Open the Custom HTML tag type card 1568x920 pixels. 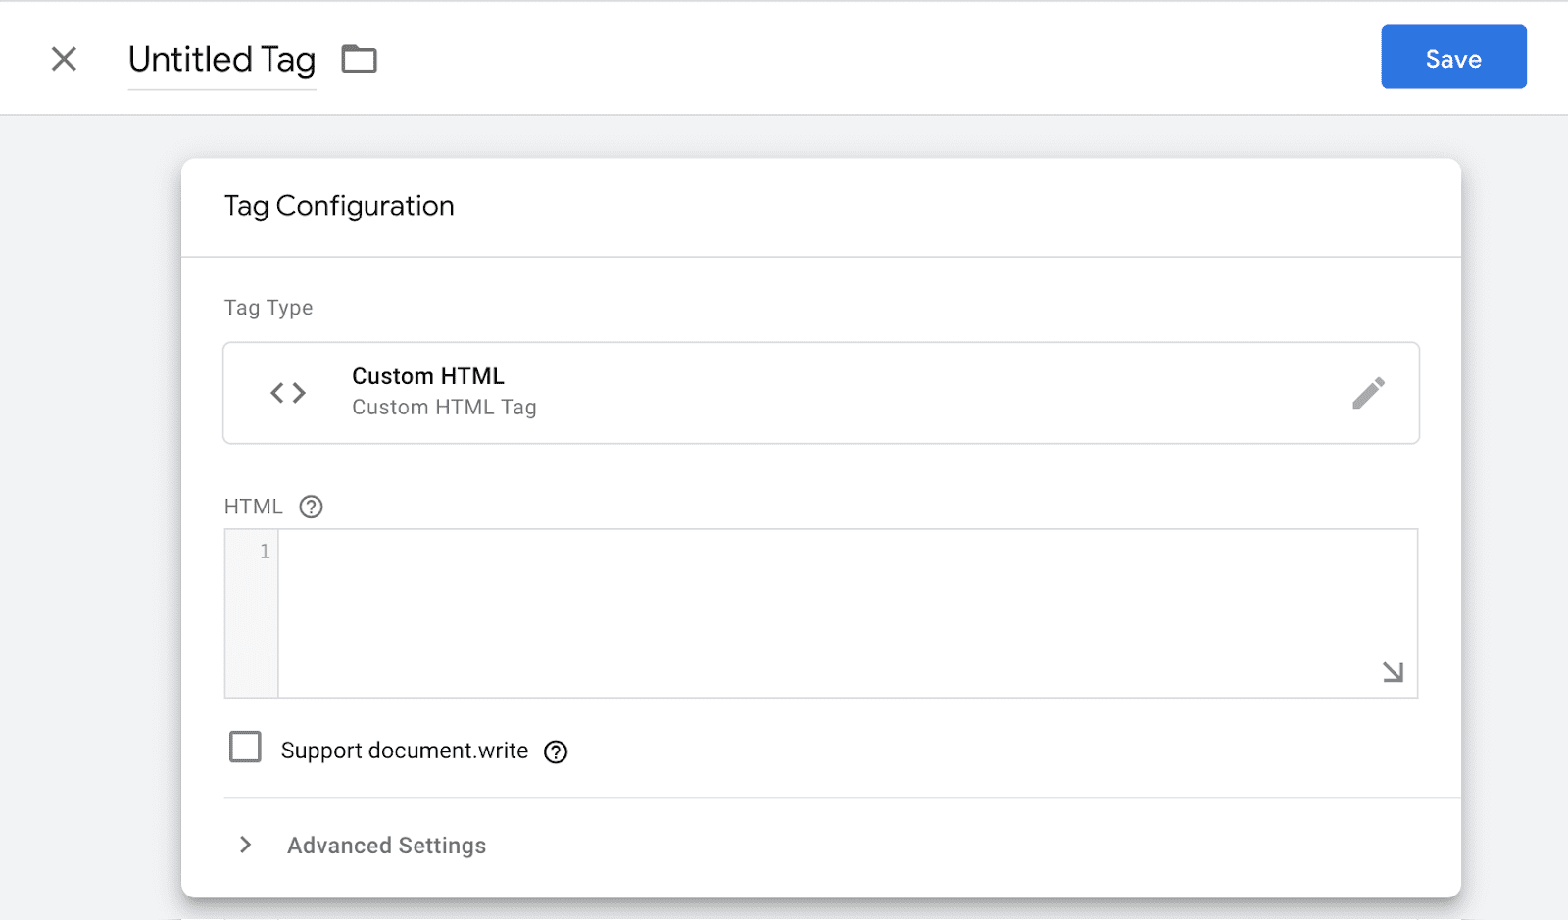[x=686, y=392]
